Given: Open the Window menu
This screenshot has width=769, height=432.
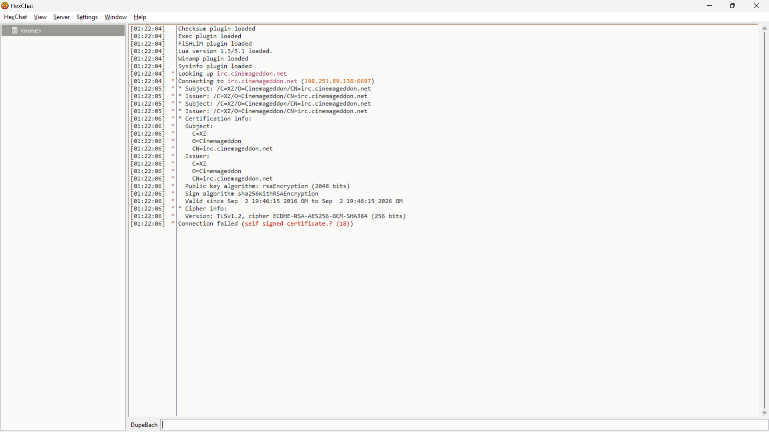Looking at the screenshot, I should [x=115, y=17].
